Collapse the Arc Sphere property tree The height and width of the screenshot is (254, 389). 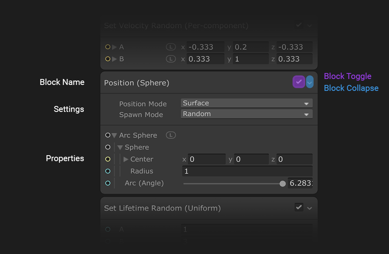point(114,135)
